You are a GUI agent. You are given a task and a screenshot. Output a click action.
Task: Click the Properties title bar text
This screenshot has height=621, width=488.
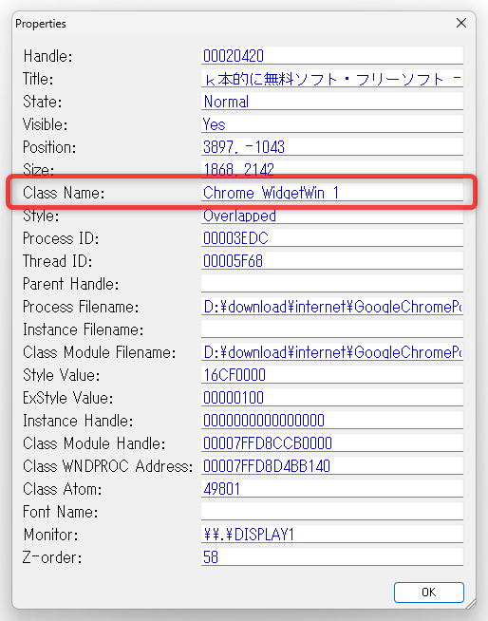(x=41, y=24)
